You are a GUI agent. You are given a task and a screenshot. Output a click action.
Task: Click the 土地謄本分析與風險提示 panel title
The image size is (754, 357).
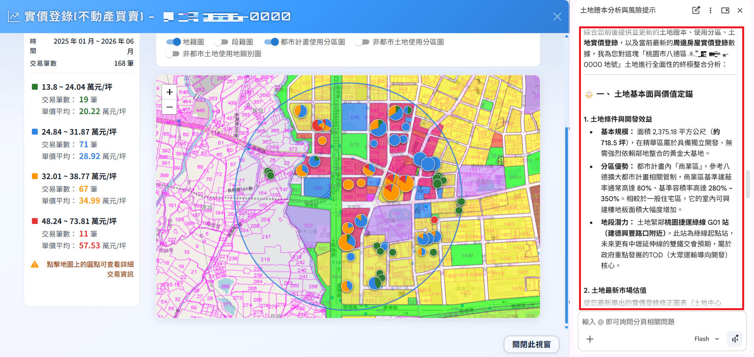[618, 10]
